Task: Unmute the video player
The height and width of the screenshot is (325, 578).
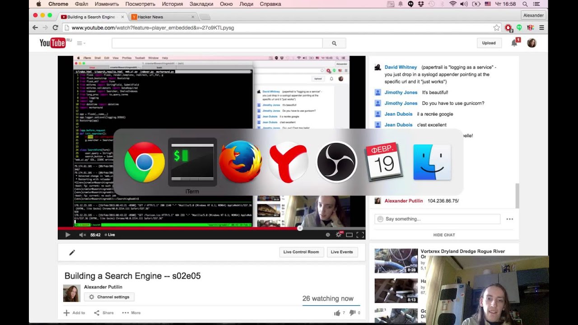Action: pyautogui.click(x=83, y=235)
